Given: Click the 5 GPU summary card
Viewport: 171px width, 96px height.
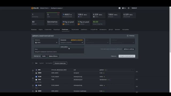Looking at the screenshot, I should (53, 15).
